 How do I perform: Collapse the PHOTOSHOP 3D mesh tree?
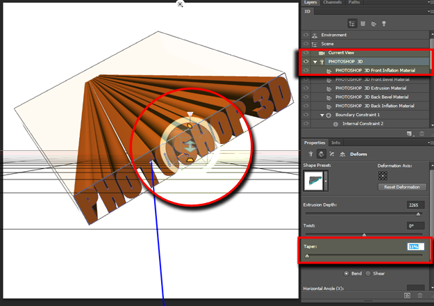coord(314,62)
